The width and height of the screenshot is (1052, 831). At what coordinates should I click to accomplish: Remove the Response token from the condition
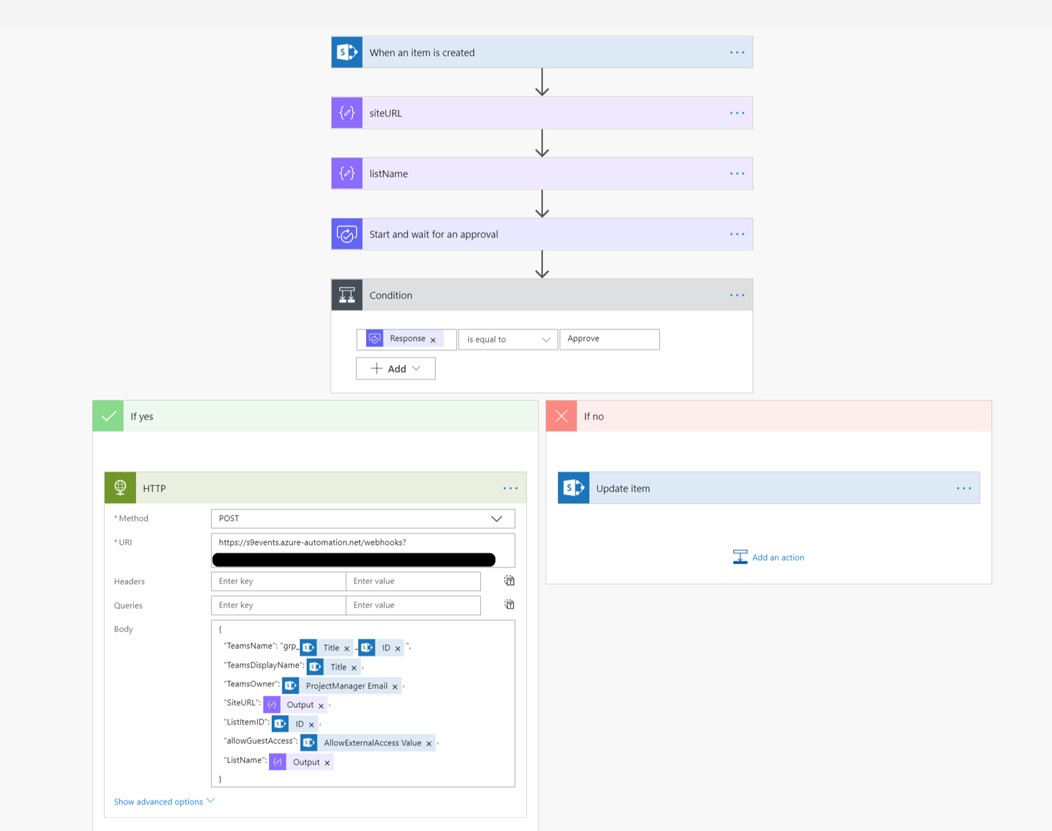[x=433, y=339]
